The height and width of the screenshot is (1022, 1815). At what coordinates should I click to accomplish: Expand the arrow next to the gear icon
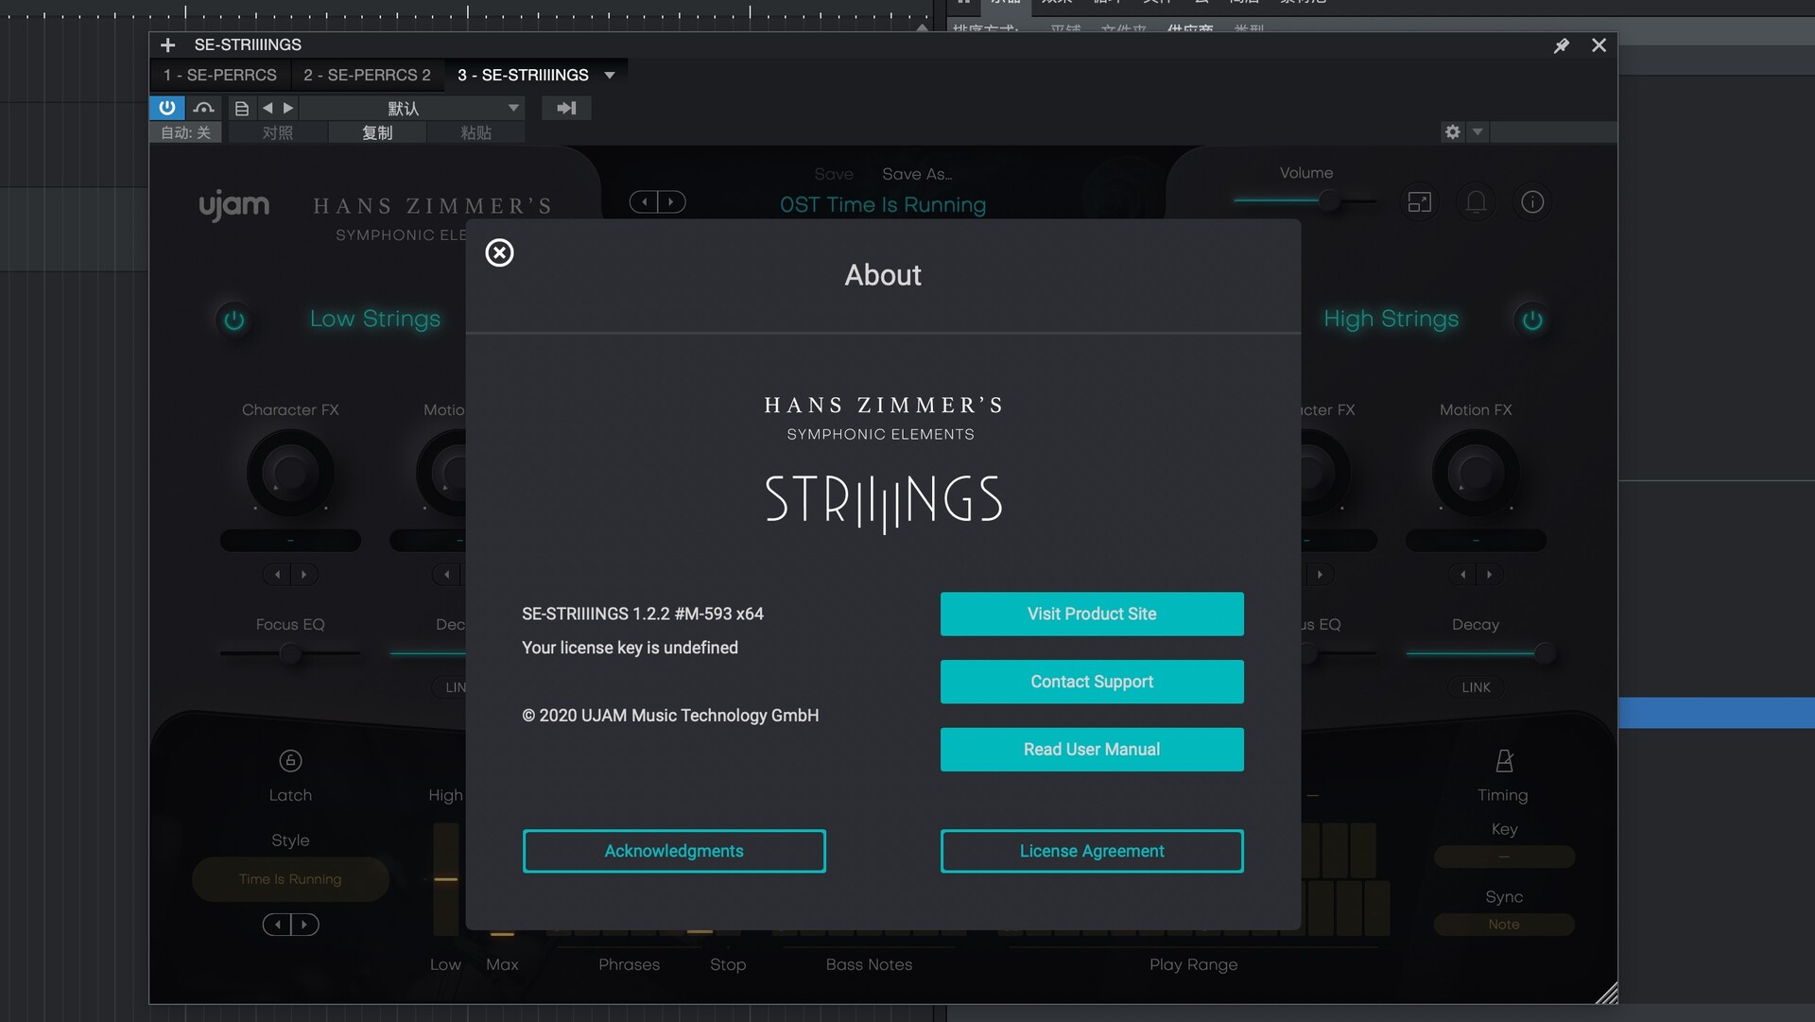click(x=1478, y=131)
